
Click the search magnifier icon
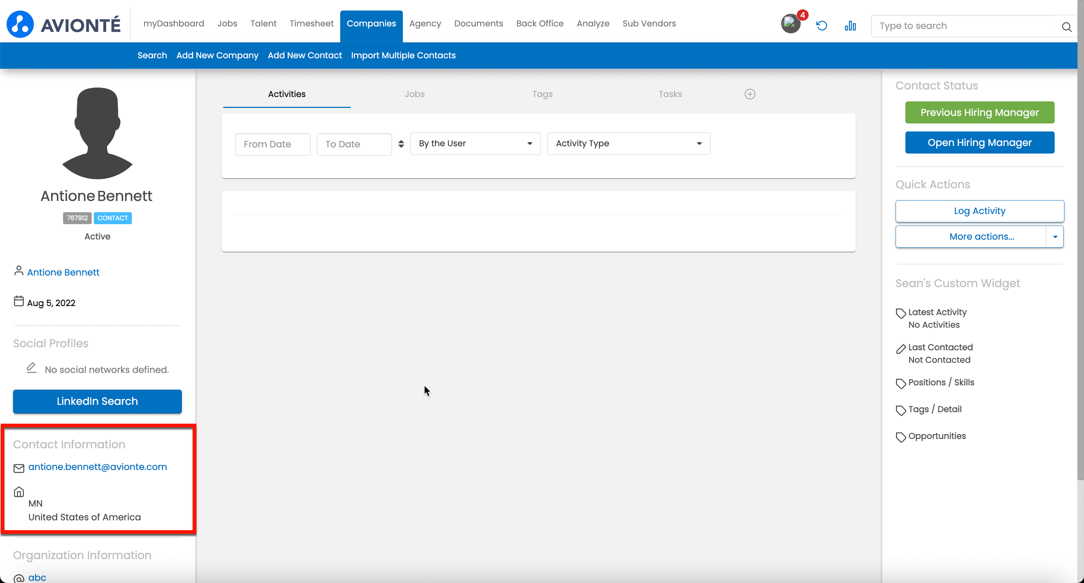tap(1066, 26)
